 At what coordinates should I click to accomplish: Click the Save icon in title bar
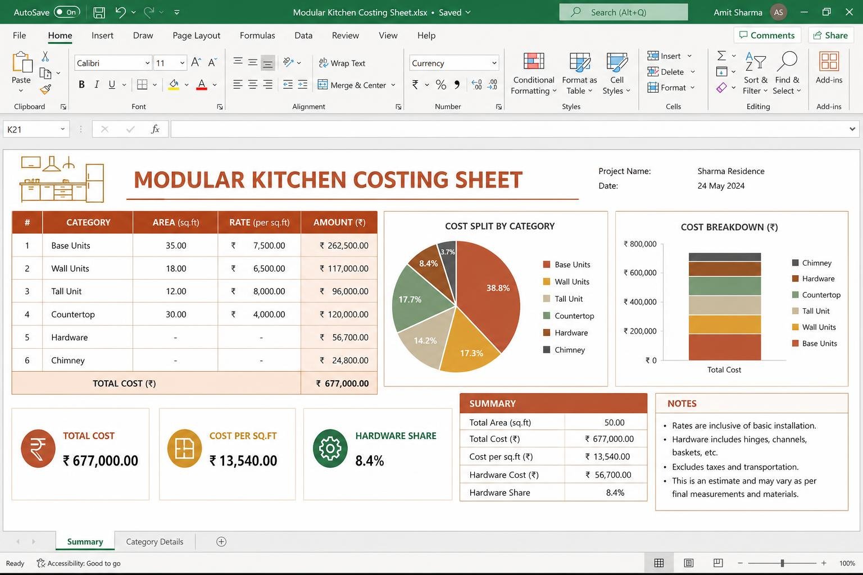click(99, 12)
